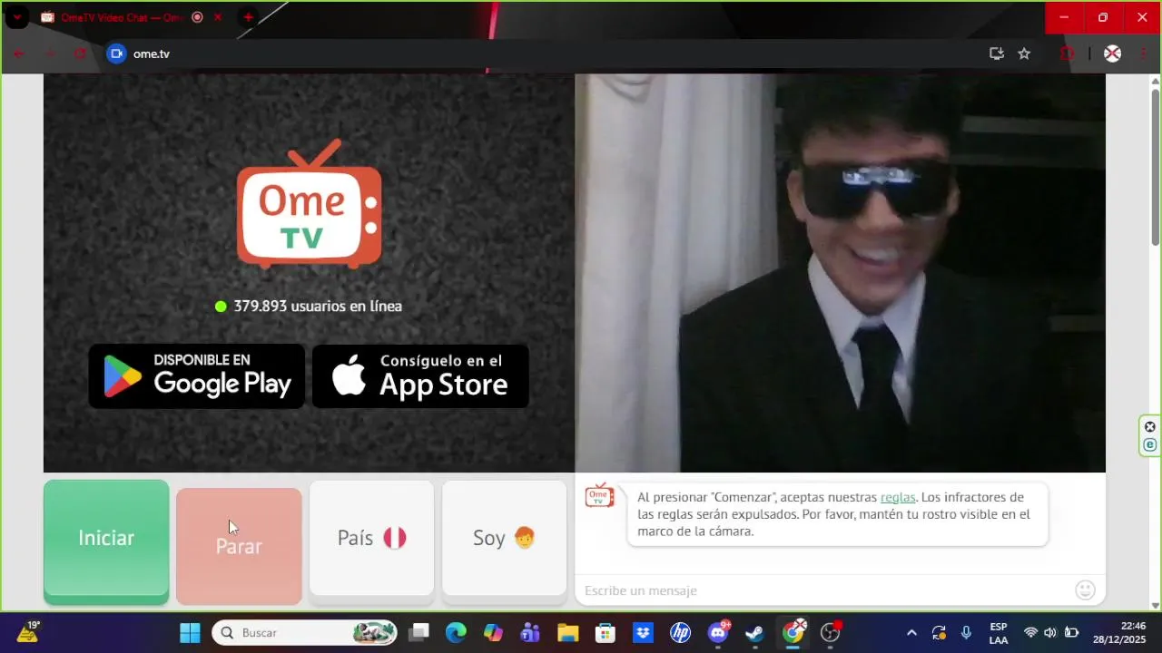Click the Parar button
Viewport: 1162px width, 653px height.
point(239,546)
